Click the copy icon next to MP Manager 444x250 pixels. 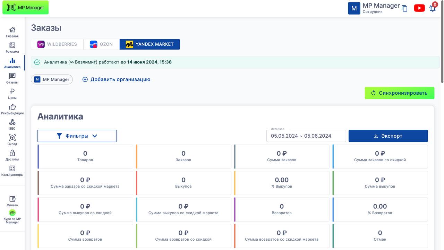(404, 9)
